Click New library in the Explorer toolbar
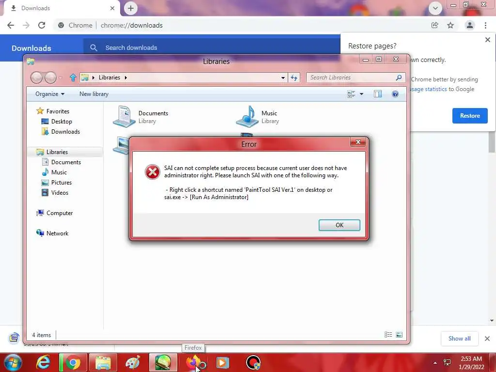The image size is (496, 372). [x=93, y=94]
